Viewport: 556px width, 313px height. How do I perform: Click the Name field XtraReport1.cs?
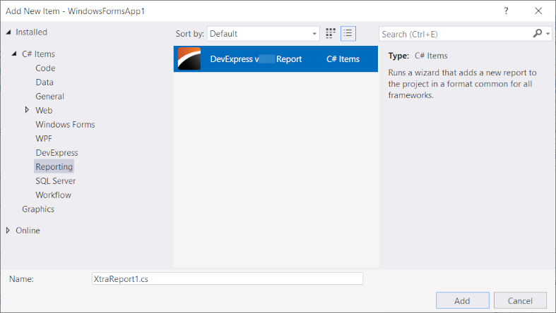[227, 278]
